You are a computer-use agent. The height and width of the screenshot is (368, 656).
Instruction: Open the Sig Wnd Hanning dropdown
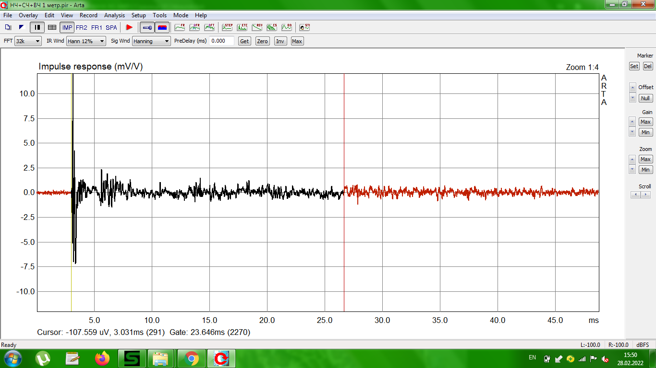[151, 41]
